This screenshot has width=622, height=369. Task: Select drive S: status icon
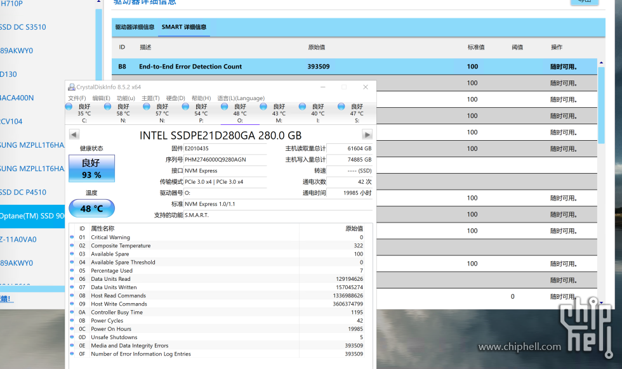point(341,107)
